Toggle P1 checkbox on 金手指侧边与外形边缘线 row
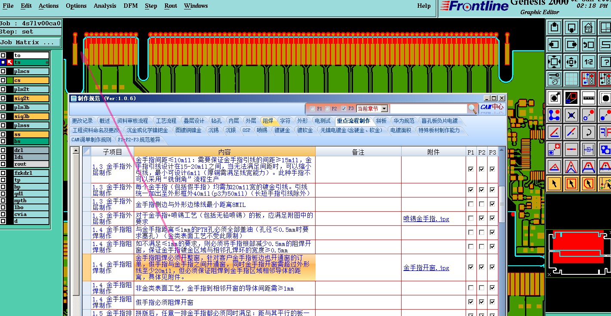Screen dimensions: 611x316 (x=471, y=204)
